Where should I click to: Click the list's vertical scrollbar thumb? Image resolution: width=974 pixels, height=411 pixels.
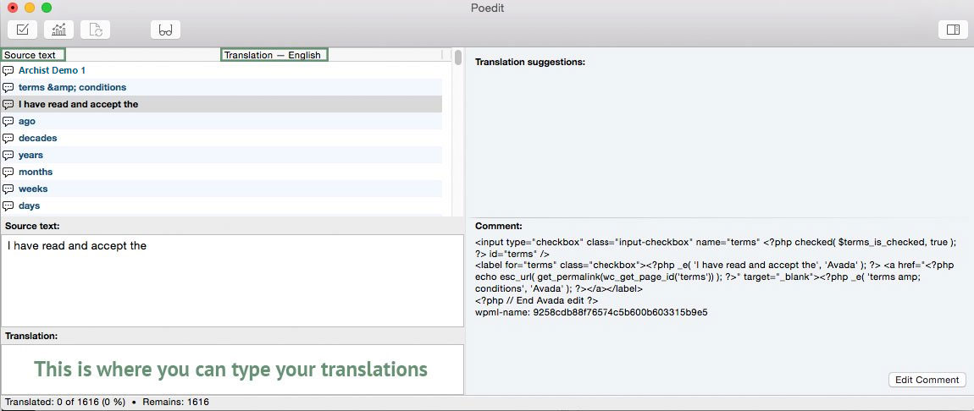[458, 58]
